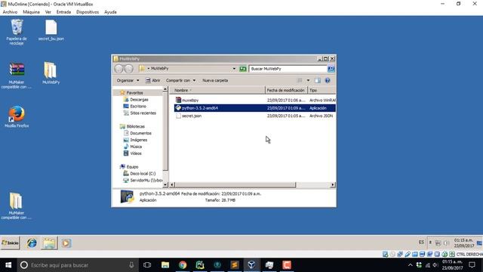Open the Máquina menu

point(31,12)
